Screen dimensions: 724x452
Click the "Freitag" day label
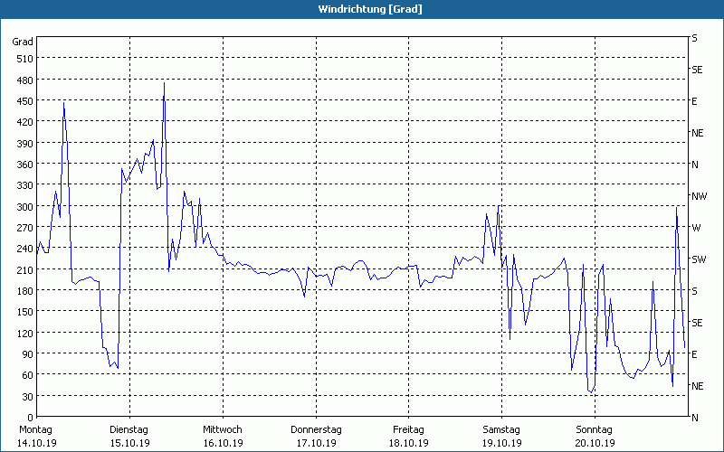point(408,430)
